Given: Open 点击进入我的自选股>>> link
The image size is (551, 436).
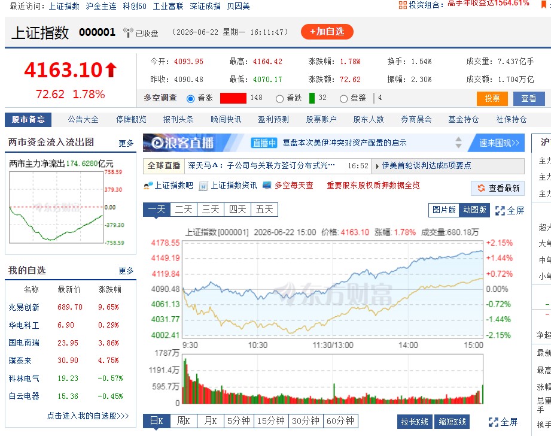Looking at the screenshot, I should click(x=88, y=416).
